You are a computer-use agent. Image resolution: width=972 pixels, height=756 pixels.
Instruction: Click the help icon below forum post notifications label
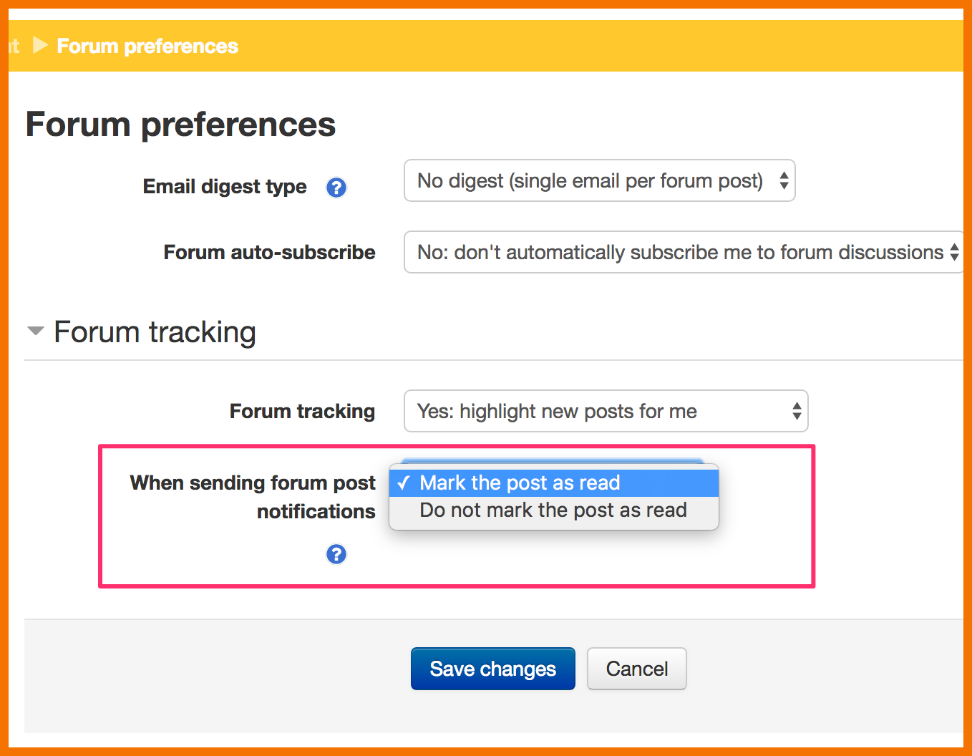click(336, 554)
